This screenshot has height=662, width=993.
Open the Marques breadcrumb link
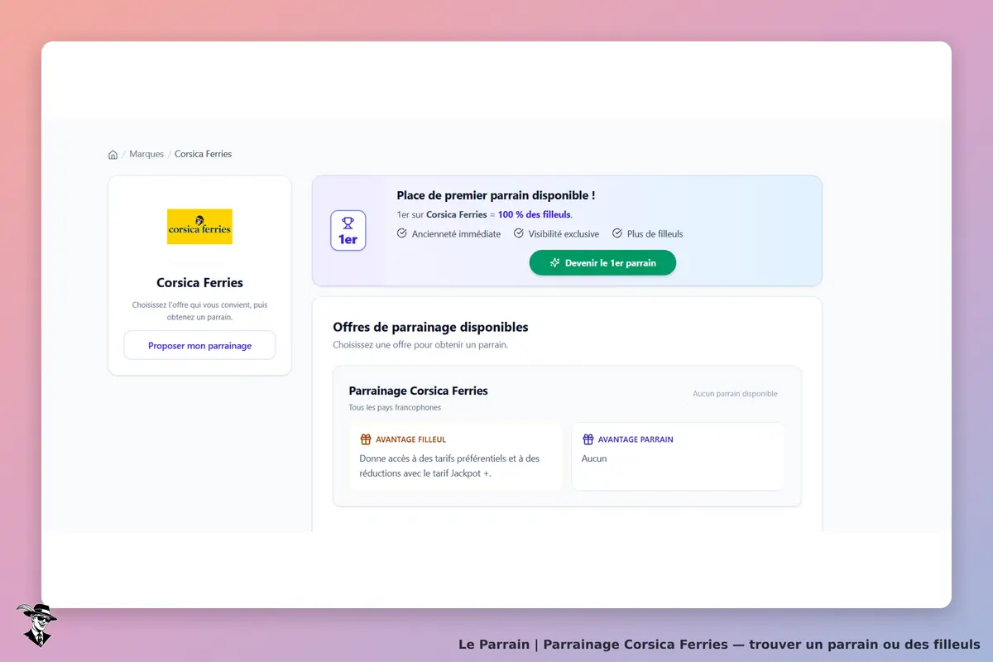pos(146,154)
